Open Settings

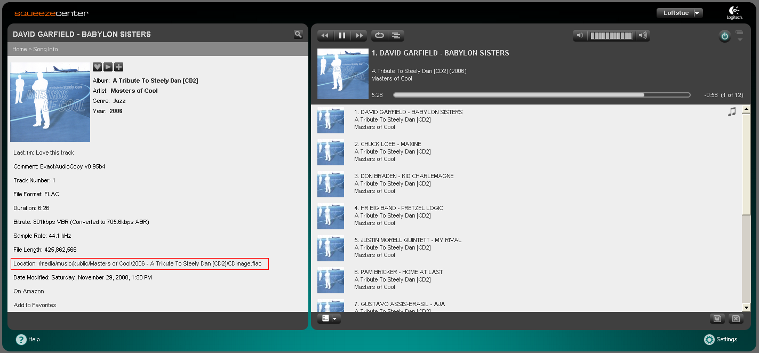click(x=721, y=339)
